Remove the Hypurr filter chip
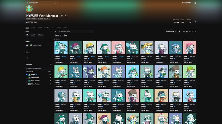 [60, 35]
